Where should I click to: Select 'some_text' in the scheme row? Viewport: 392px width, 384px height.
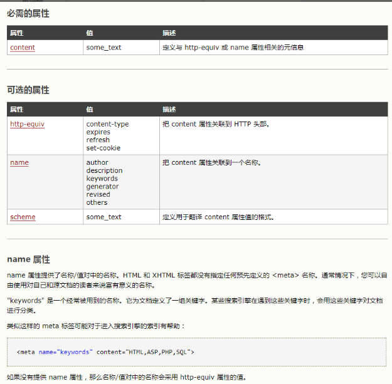pyautogui.click(x=103, y=217)
